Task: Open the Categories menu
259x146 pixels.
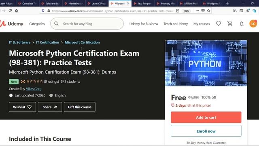Action: pos(37,24)
